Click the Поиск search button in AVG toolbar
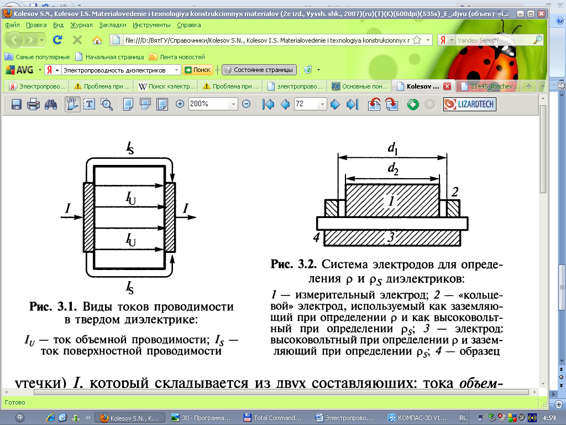The width and height of the screenshot is (566, 425). (198, 70)
